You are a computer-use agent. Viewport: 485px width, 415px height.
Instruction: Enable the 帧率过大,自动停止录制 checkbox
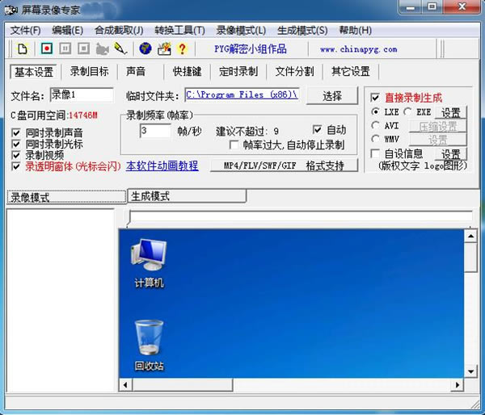pyautogui.click(x=234, y=145)
